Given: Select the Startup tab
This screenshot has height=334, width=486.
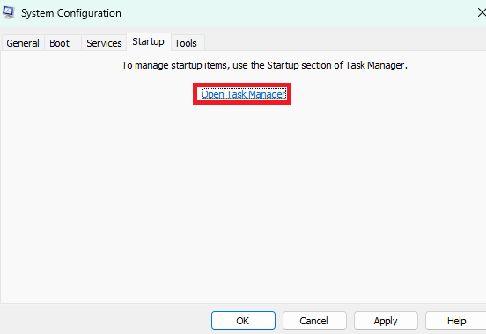Looking at the screenshot, I should (x=149, y=41).
